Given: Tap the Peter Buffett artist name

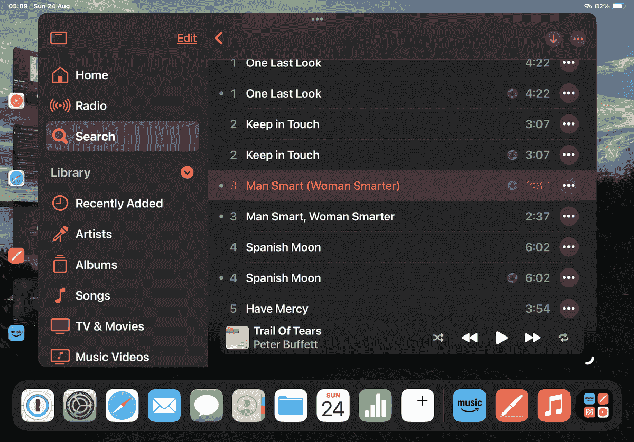Looking at the screenshot, I should 286,344.
